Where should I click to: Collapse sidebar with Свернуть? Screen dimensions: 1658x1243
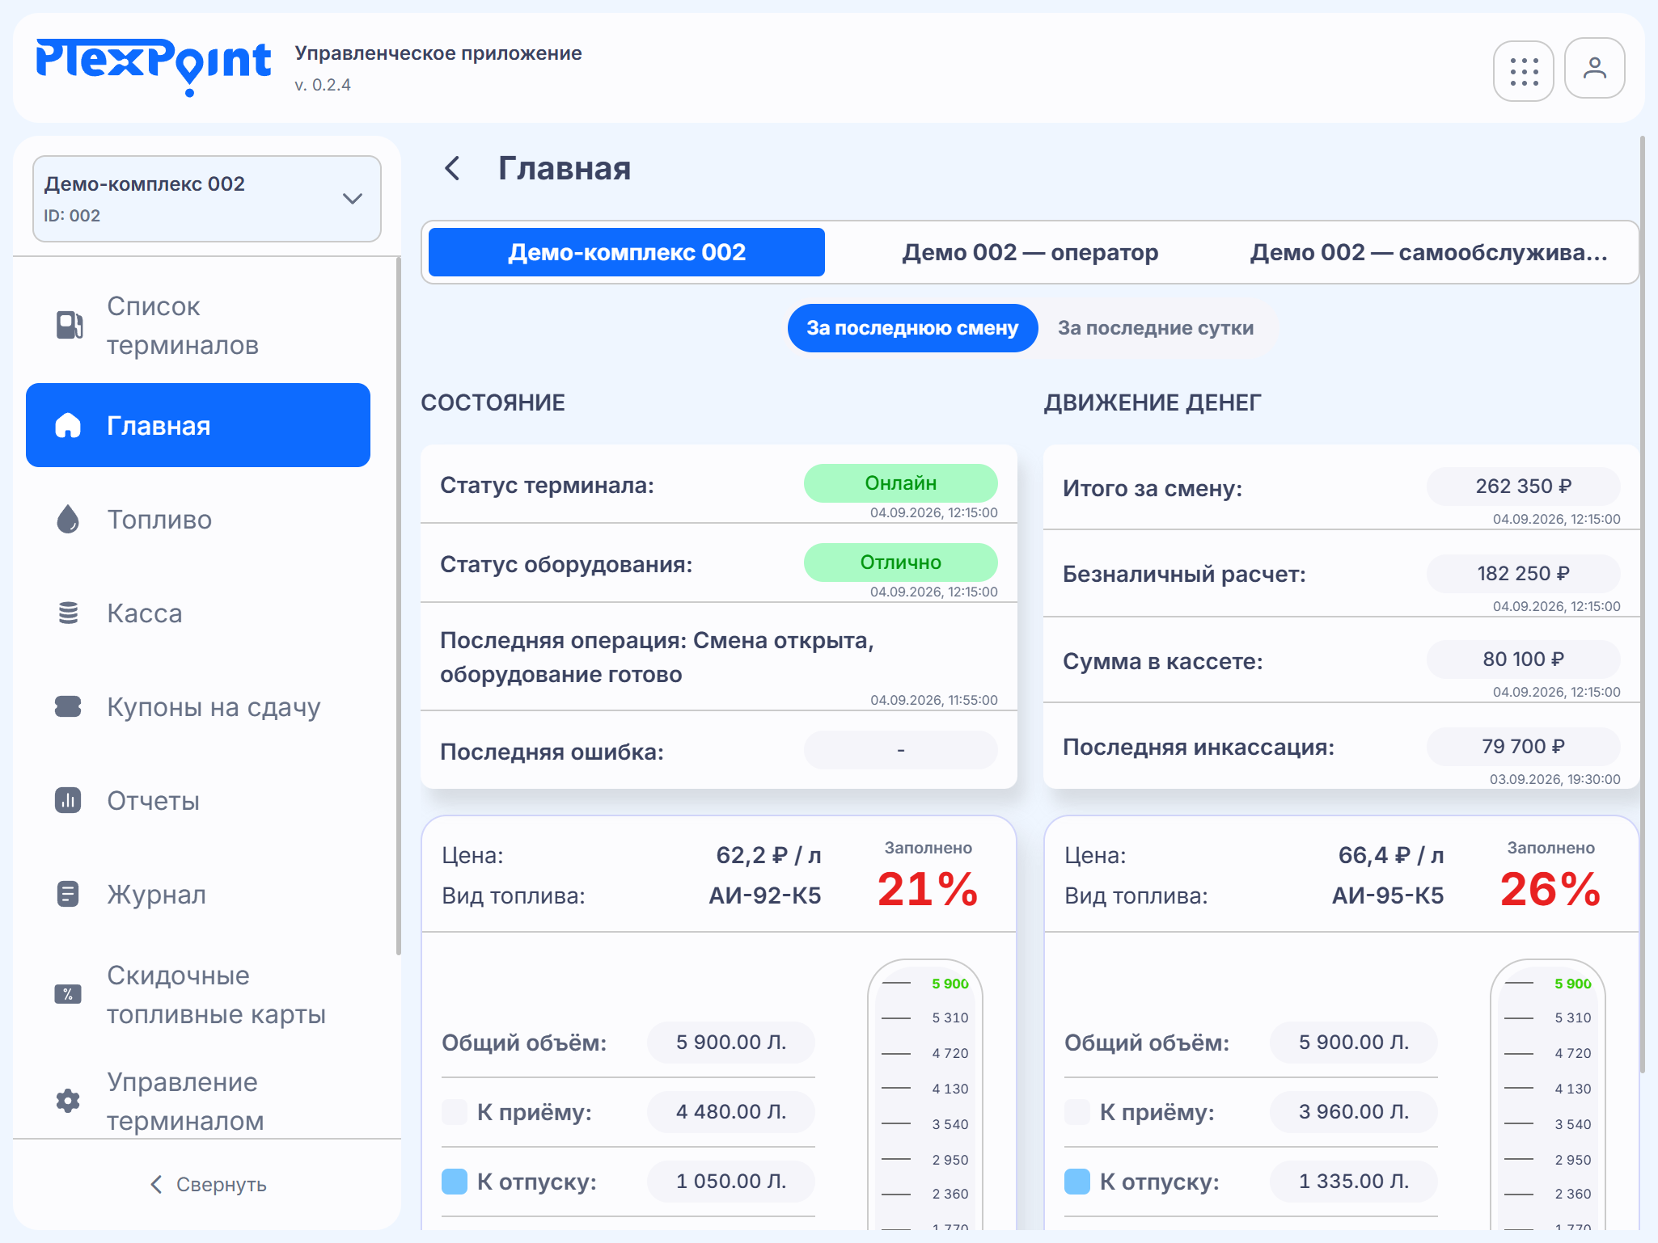click(208, 1184)
